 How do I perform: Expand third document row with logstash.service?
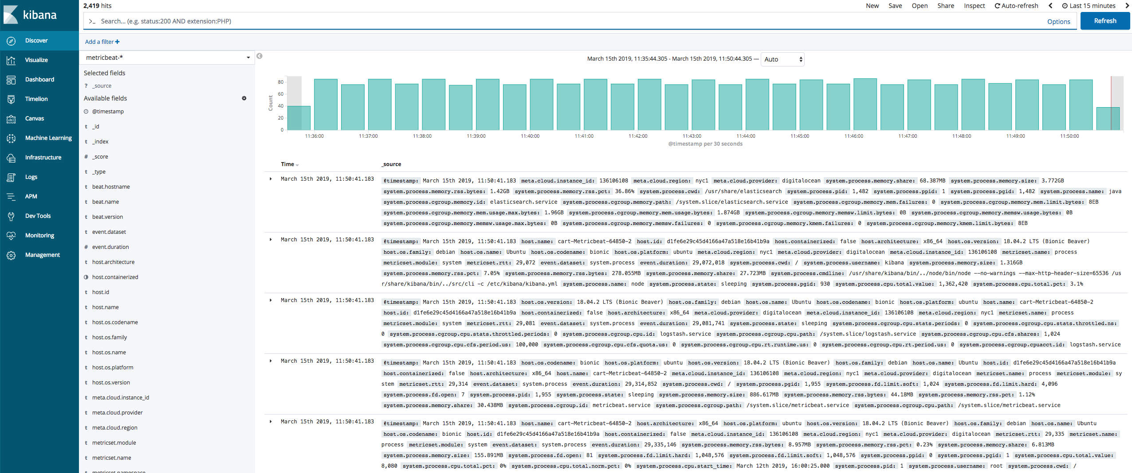271,300
